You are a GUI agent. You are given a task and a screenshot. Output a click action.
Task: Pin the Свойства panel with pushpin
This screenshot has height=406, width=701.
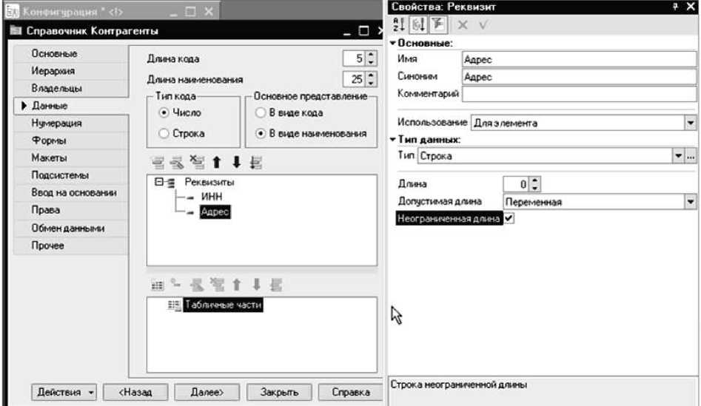(675, 6)
